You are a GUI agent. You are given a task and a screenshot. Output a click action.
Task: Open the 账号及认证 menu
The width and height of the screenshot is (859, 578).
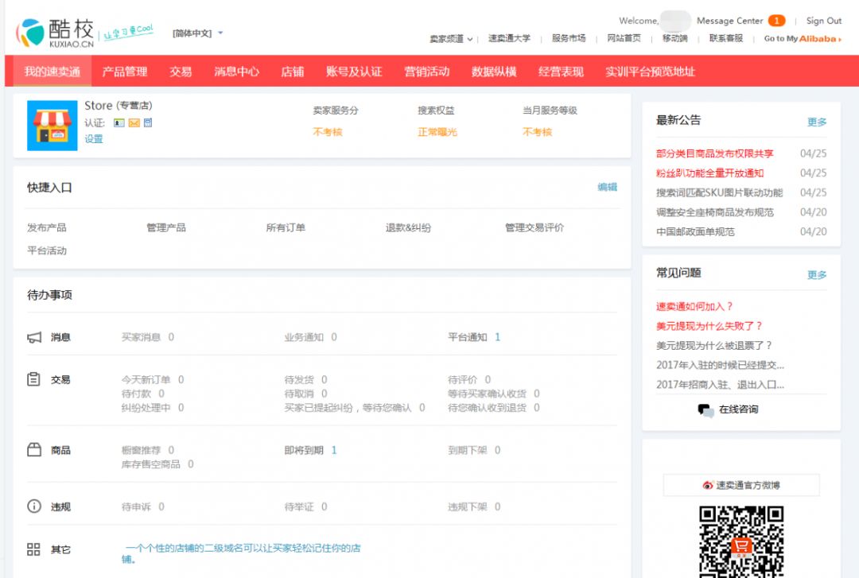(353, 72)
